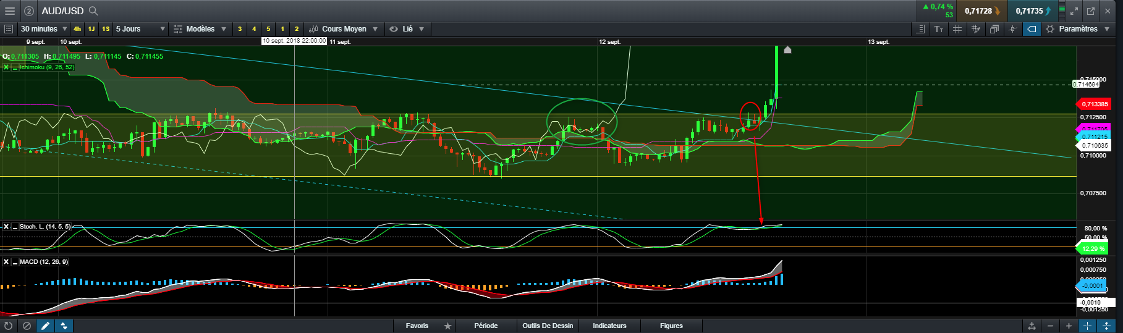This screenshot has height=333, width=1123.
Task: Load chart template 4
Action: coord(254,29)
